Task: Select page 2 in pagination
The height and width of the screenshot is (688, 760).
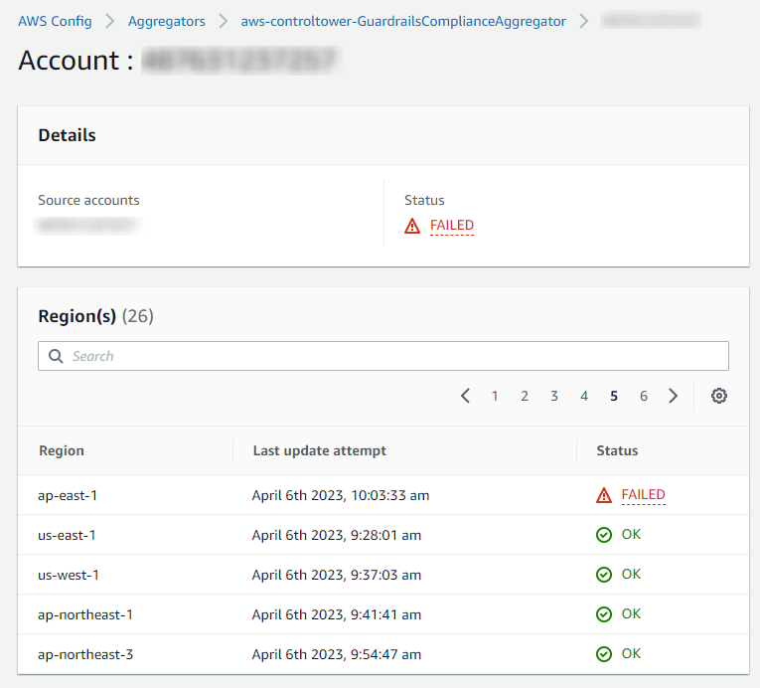Action: (x=525, y=396)
